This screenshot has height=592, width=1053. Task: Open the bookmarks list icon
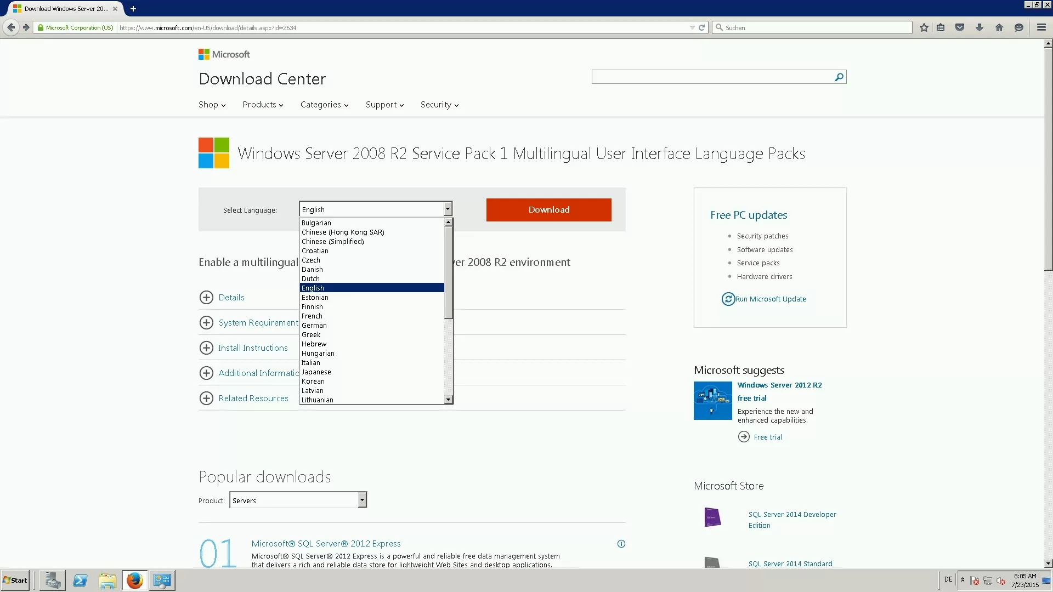point(941,27)
